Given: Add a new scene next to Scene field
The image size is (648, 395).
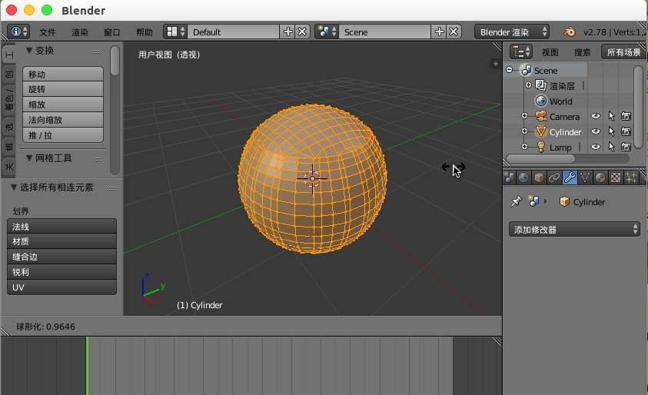Looking at the screenshot, I should coord(439,32).
